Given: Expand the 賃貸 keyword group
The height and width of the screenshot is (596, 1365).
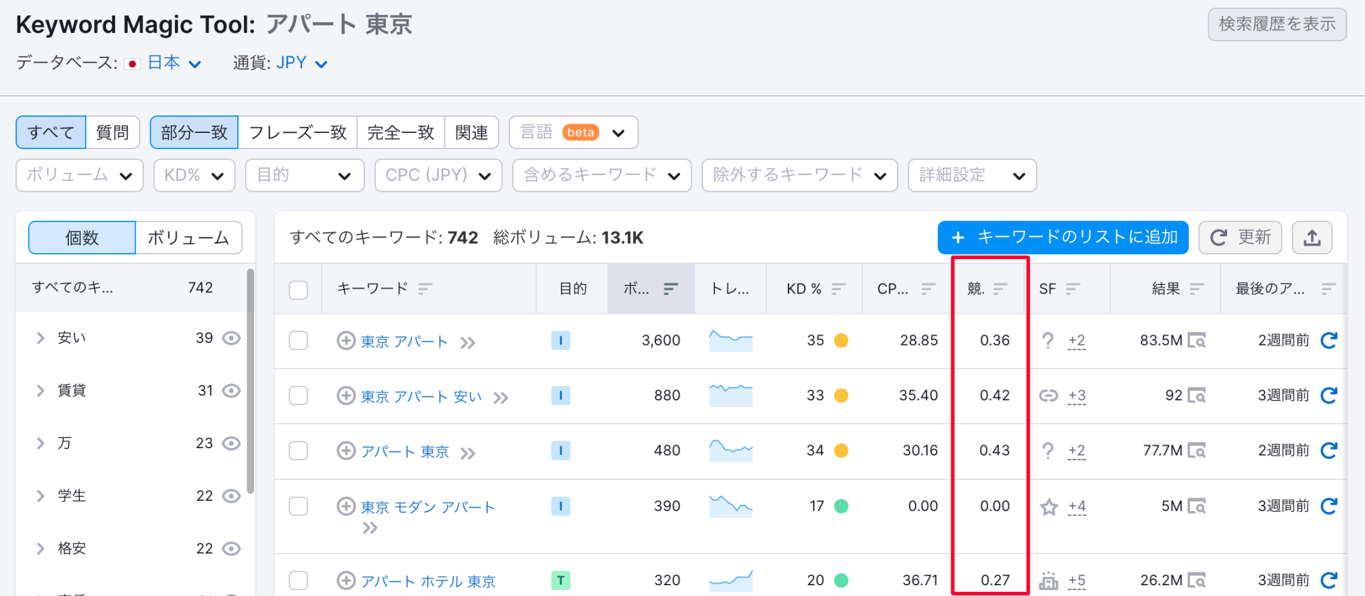Looking at the screenshot, I should tap(41, 390).
